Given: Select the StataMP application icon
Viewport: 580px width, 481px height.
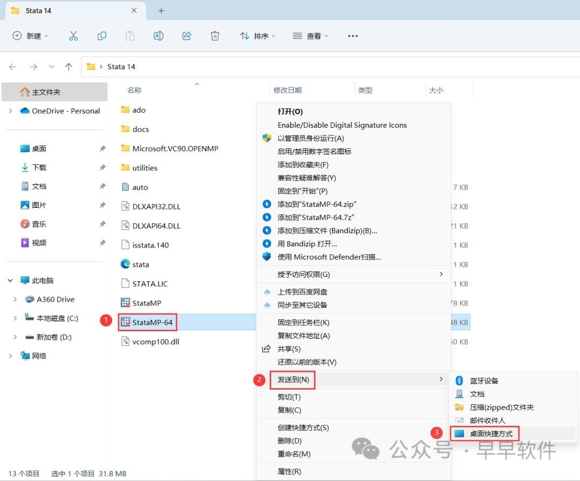Looking at the screenshot, I should (125, 303).
